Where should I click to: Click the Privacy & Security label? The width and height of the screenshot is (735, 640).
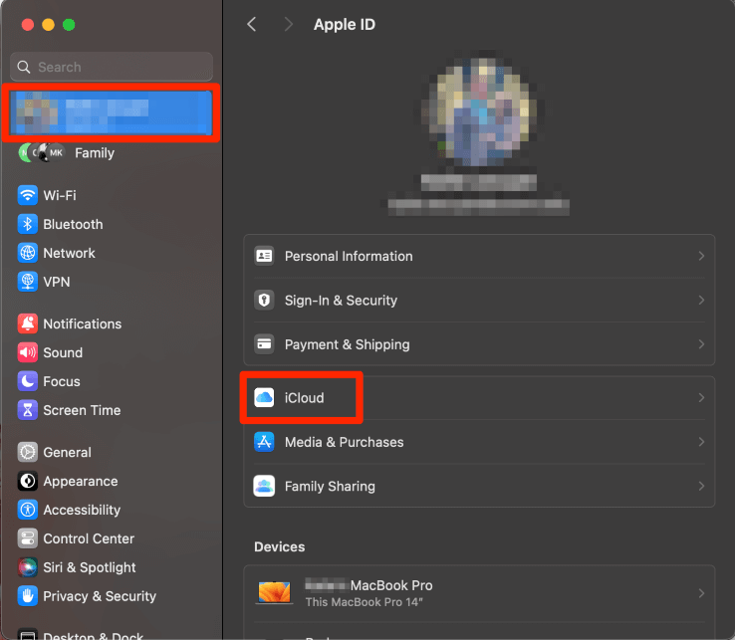pos(100,596)
